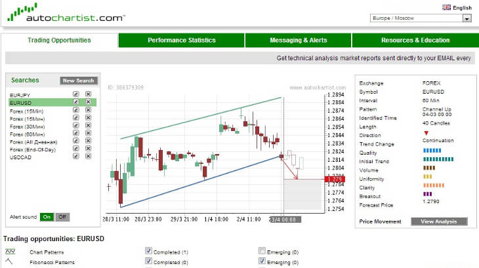Select the Forex (60Мин) search entry
The height and width of the screenshot is (268, 479).
27,134
